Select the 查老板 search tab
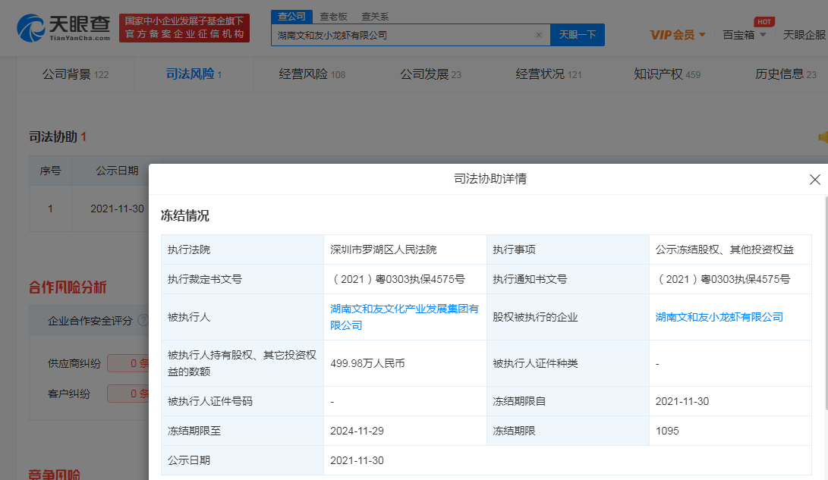This screenshot has width=828, height=480. tap(333, 17)
